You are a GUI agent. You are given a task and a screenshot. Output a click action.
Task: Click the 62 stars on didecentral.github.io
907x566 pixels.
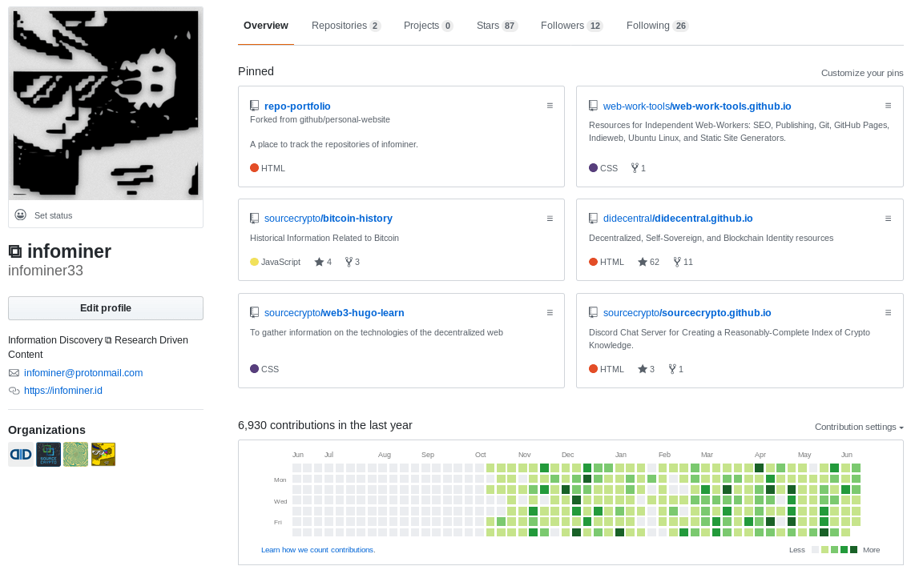(x=648, y=262)
